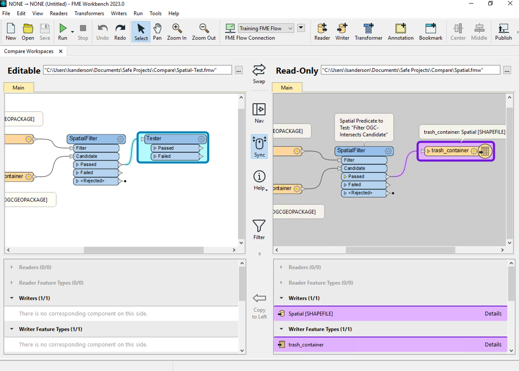Image resolution: width=519 pixels, height=371 pixels.
Task: Create a New workspace from toolbar
Action: (x=11, y=32)
